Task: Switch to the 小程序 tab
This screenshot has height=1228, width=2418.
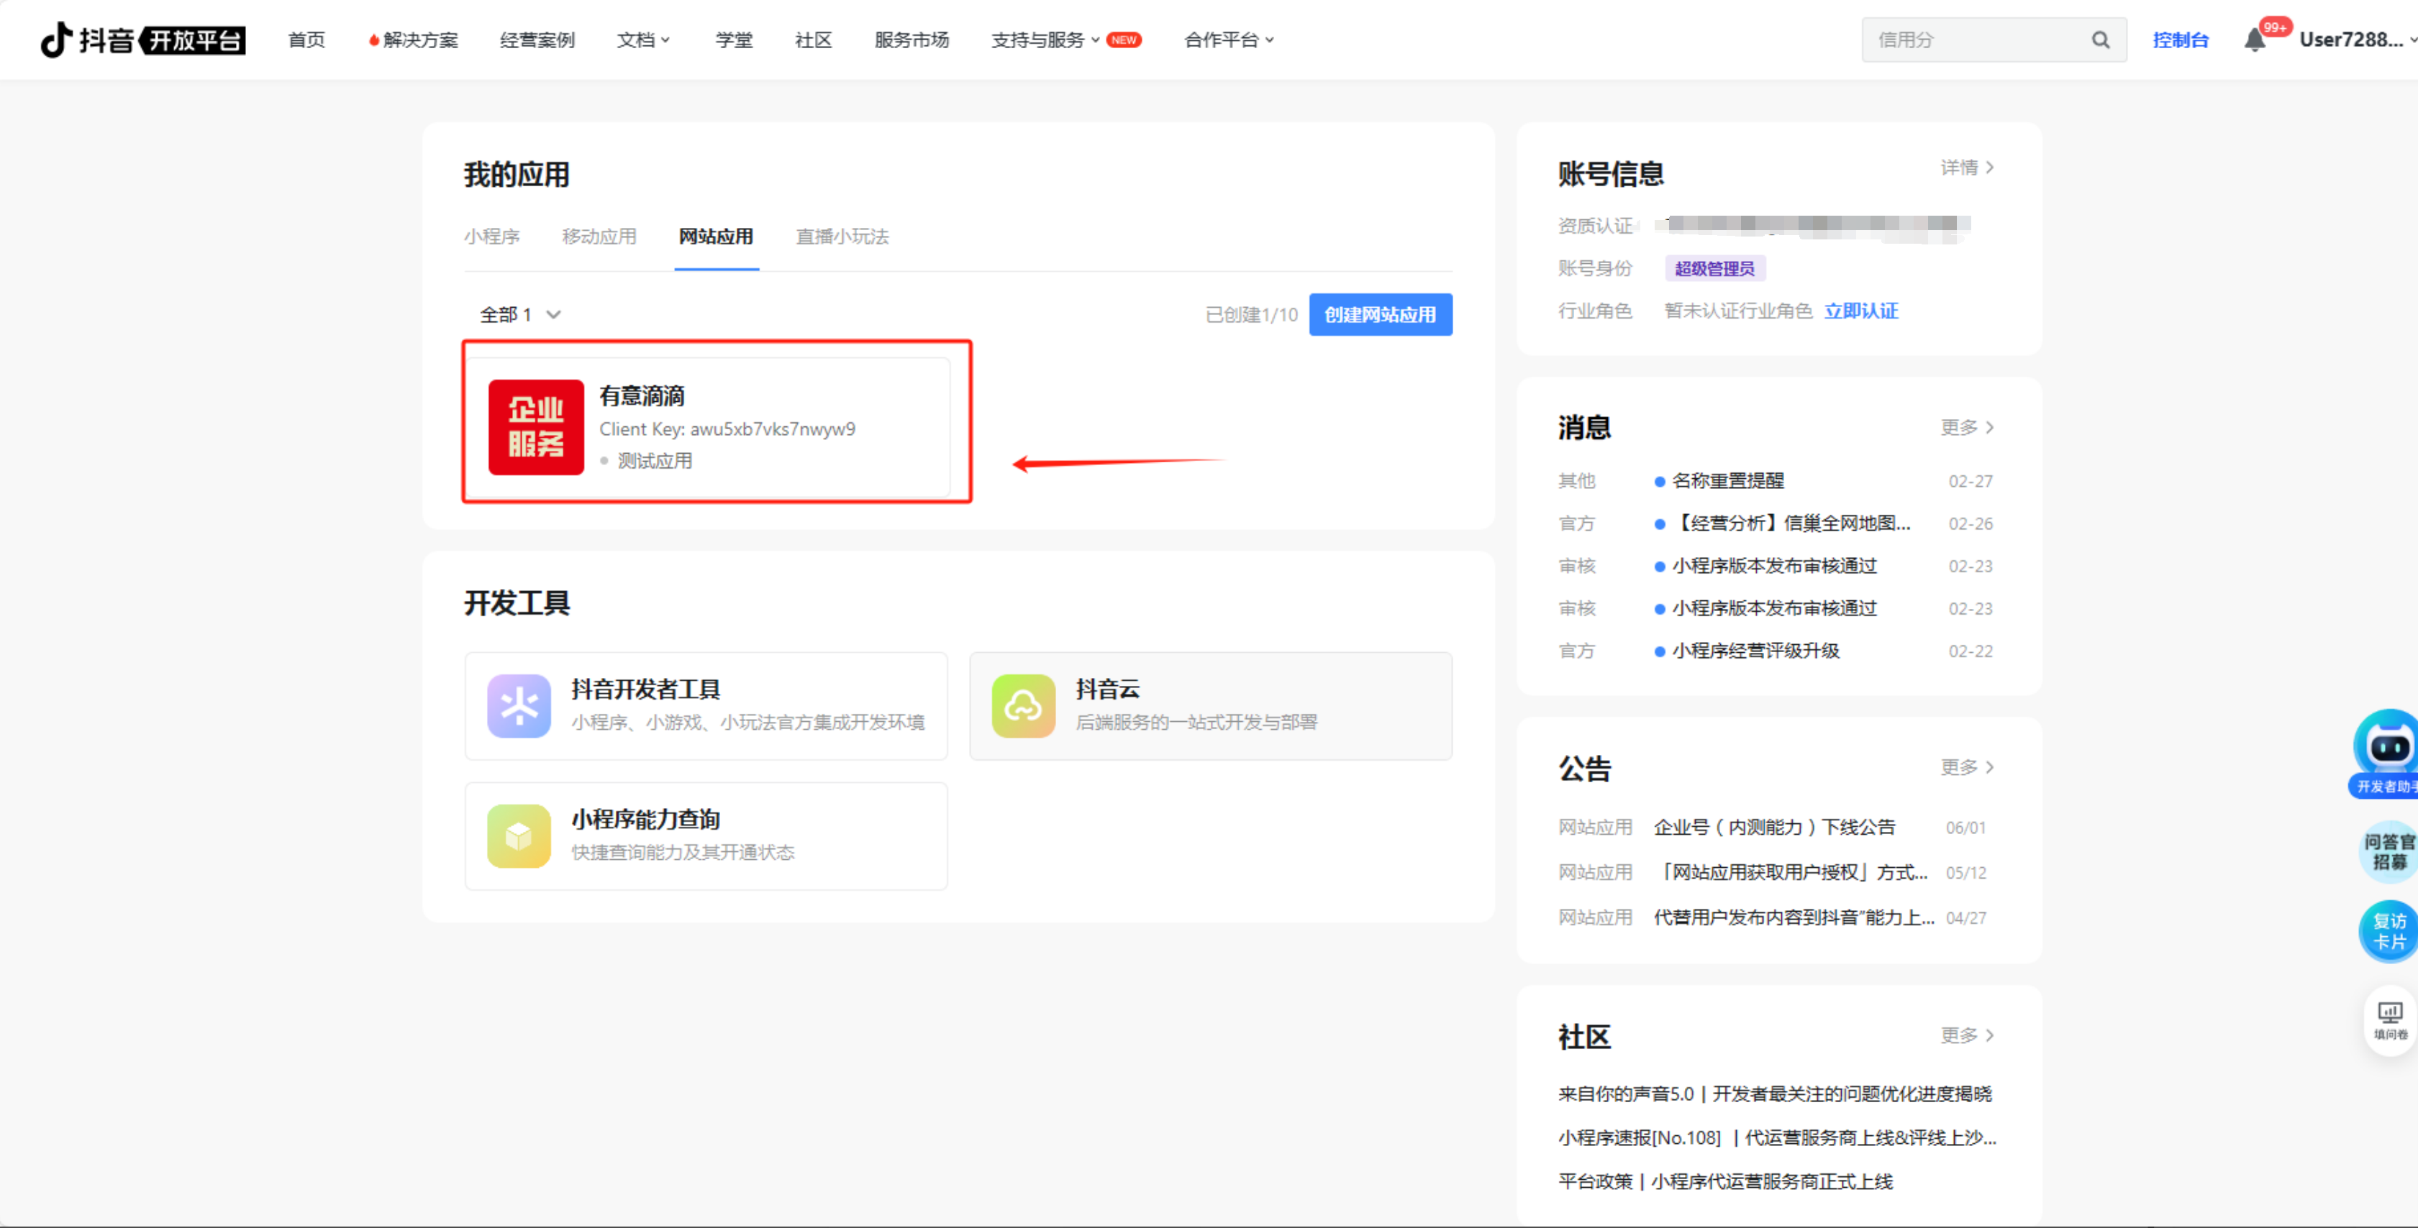Action: pos(492,236)
